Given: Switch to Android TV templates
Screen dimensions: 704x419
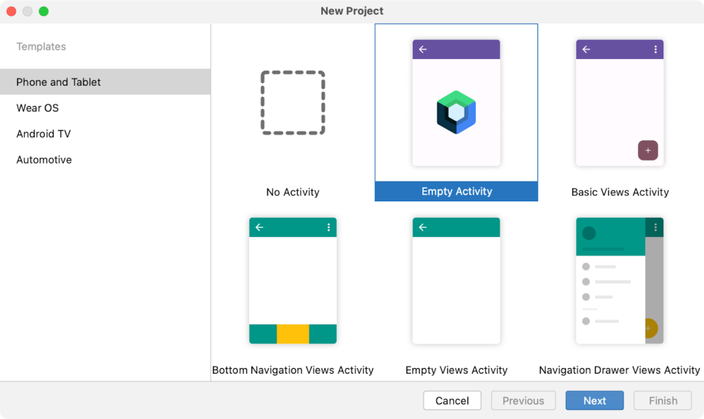Looking at the screenshot, I should click(x=43, y=133).
